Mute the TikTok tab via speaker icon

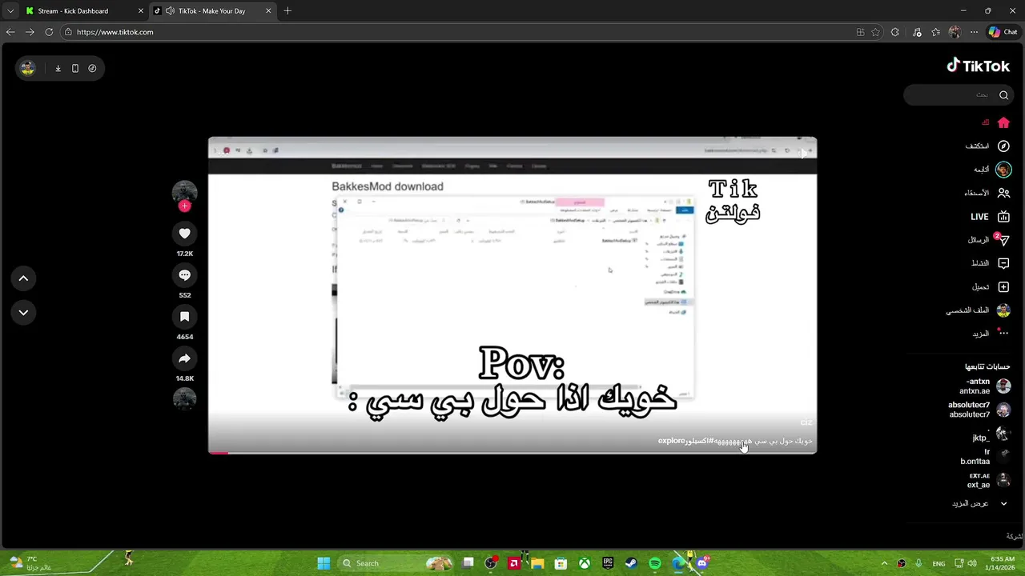tap(170, 11)
